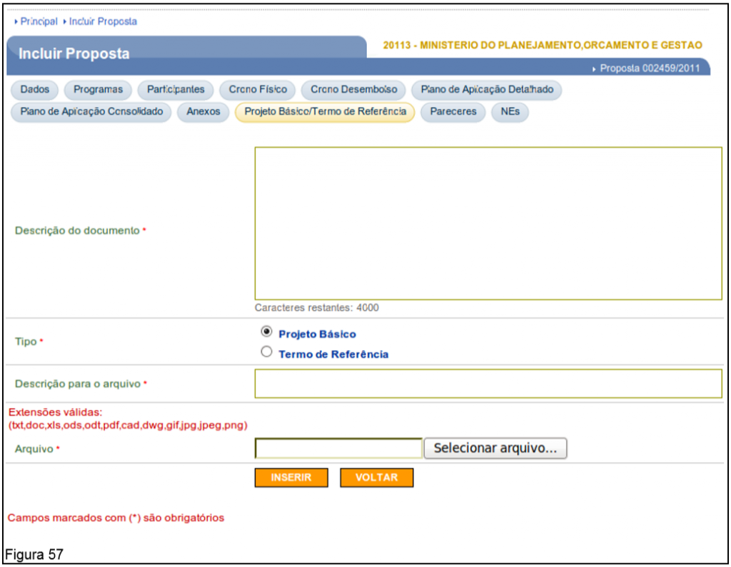Screen dimensions: 731x567
Task: Choose the Termo de Referência radio option
Action: tap(267, 352)
